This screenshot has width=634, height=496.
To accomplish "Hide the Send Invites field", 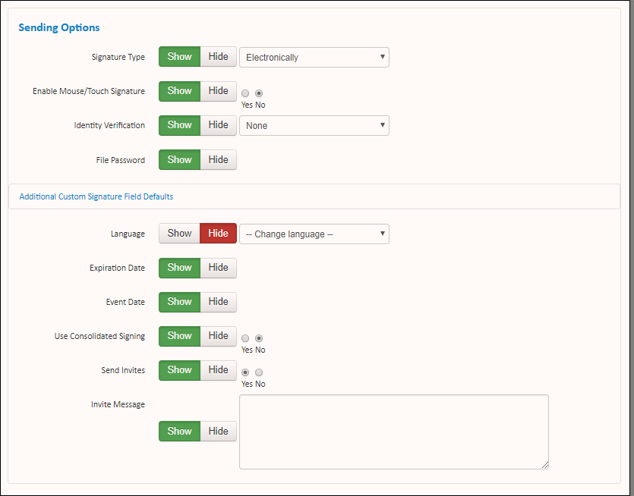I will 218,369.
